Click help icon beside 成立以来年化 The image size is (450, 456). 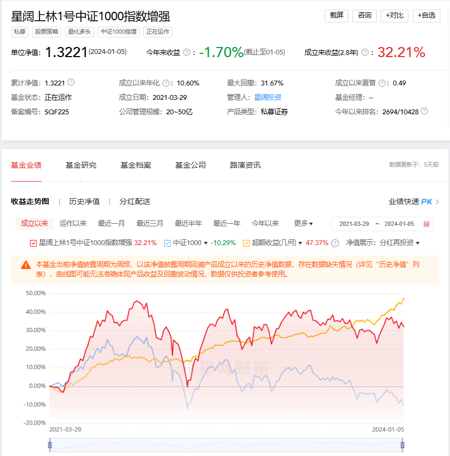tap(165, 83)
